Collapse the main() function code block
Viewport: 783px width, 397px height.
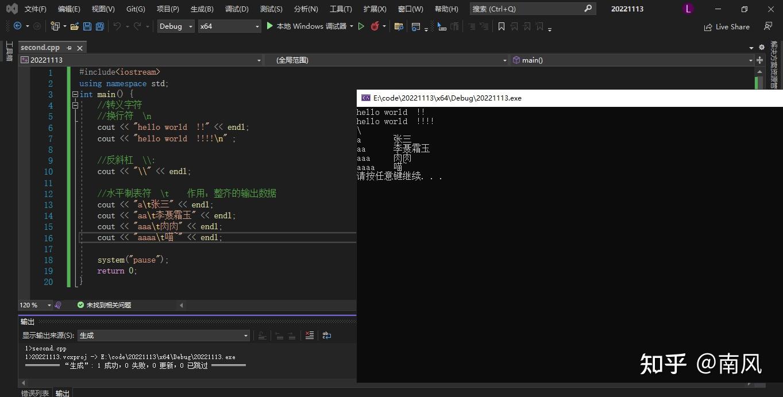click(75, 94)
